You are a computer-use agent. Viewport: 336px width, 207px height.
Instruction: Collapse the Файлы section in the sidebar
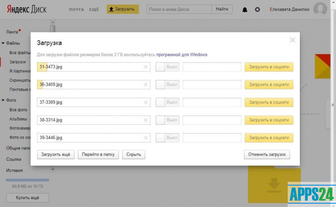pyautogui.click(x=3, y=43)
